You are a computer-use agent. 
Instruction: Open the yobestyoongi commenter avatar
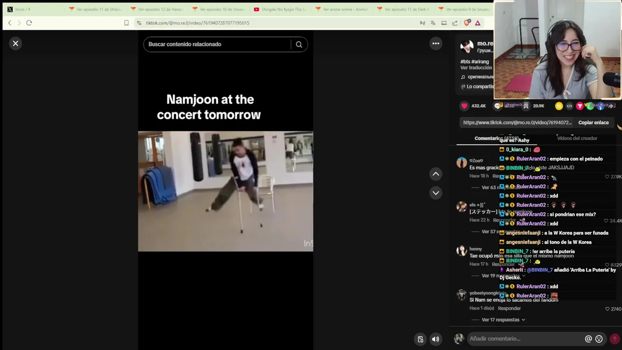pos(461,295)
